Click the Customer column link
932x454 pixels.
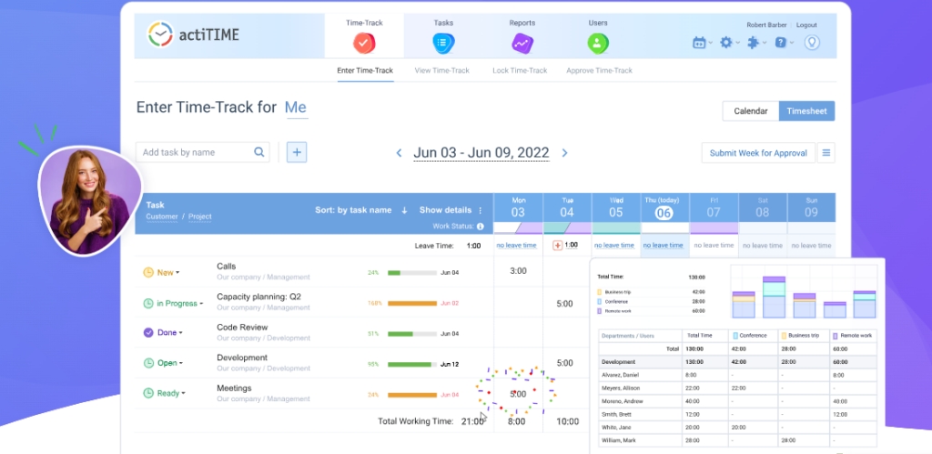(162, 217)
